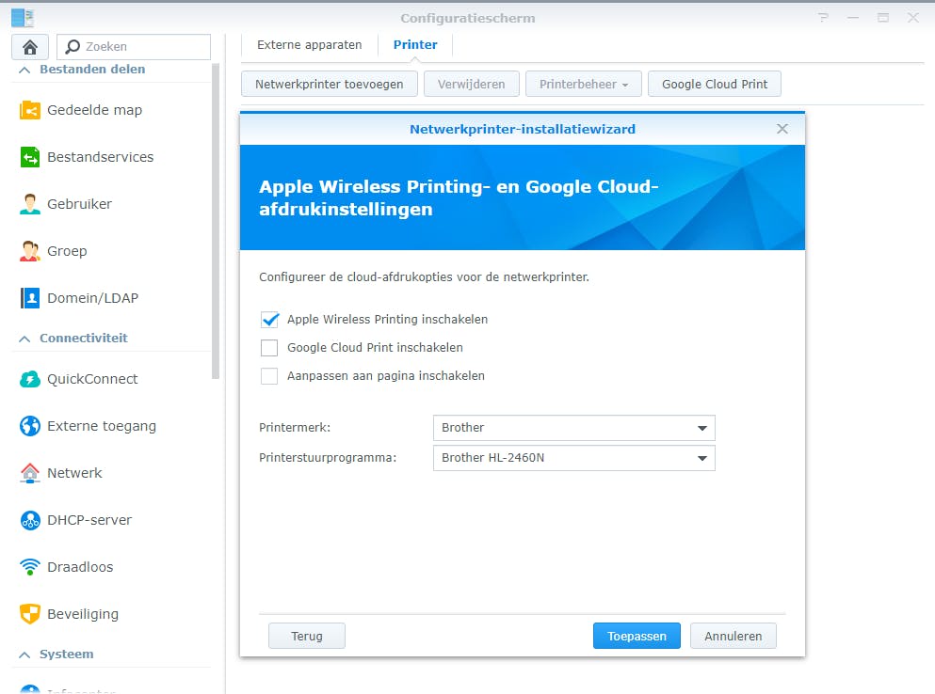The height and width of the screenshot is (694, 935).
Task: Click Apple Wireless Printing inschakelen label
Action: click(388, 320)
